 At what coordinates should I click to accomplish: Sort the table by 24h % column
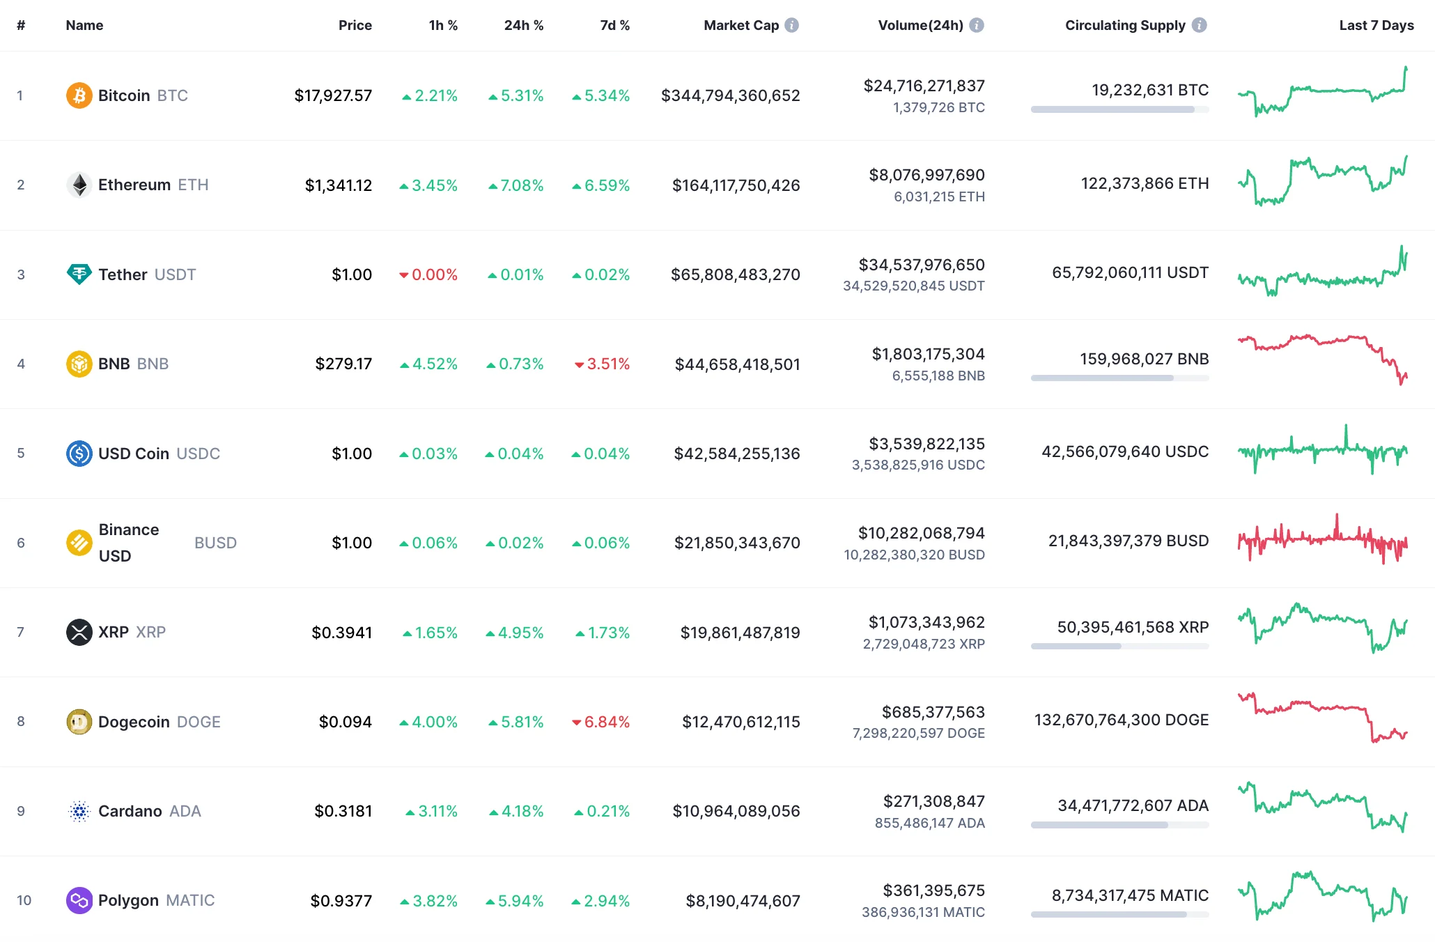pos(524,24)
